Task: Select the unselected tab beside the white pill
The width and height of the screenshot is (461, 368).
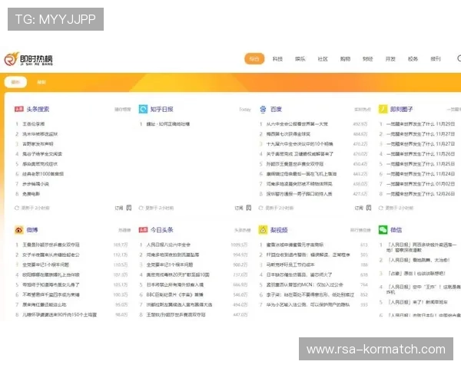Action: point(41,82)
